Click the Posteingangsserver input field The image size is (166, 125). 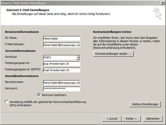pyautogui.click(x=62, y=64)
